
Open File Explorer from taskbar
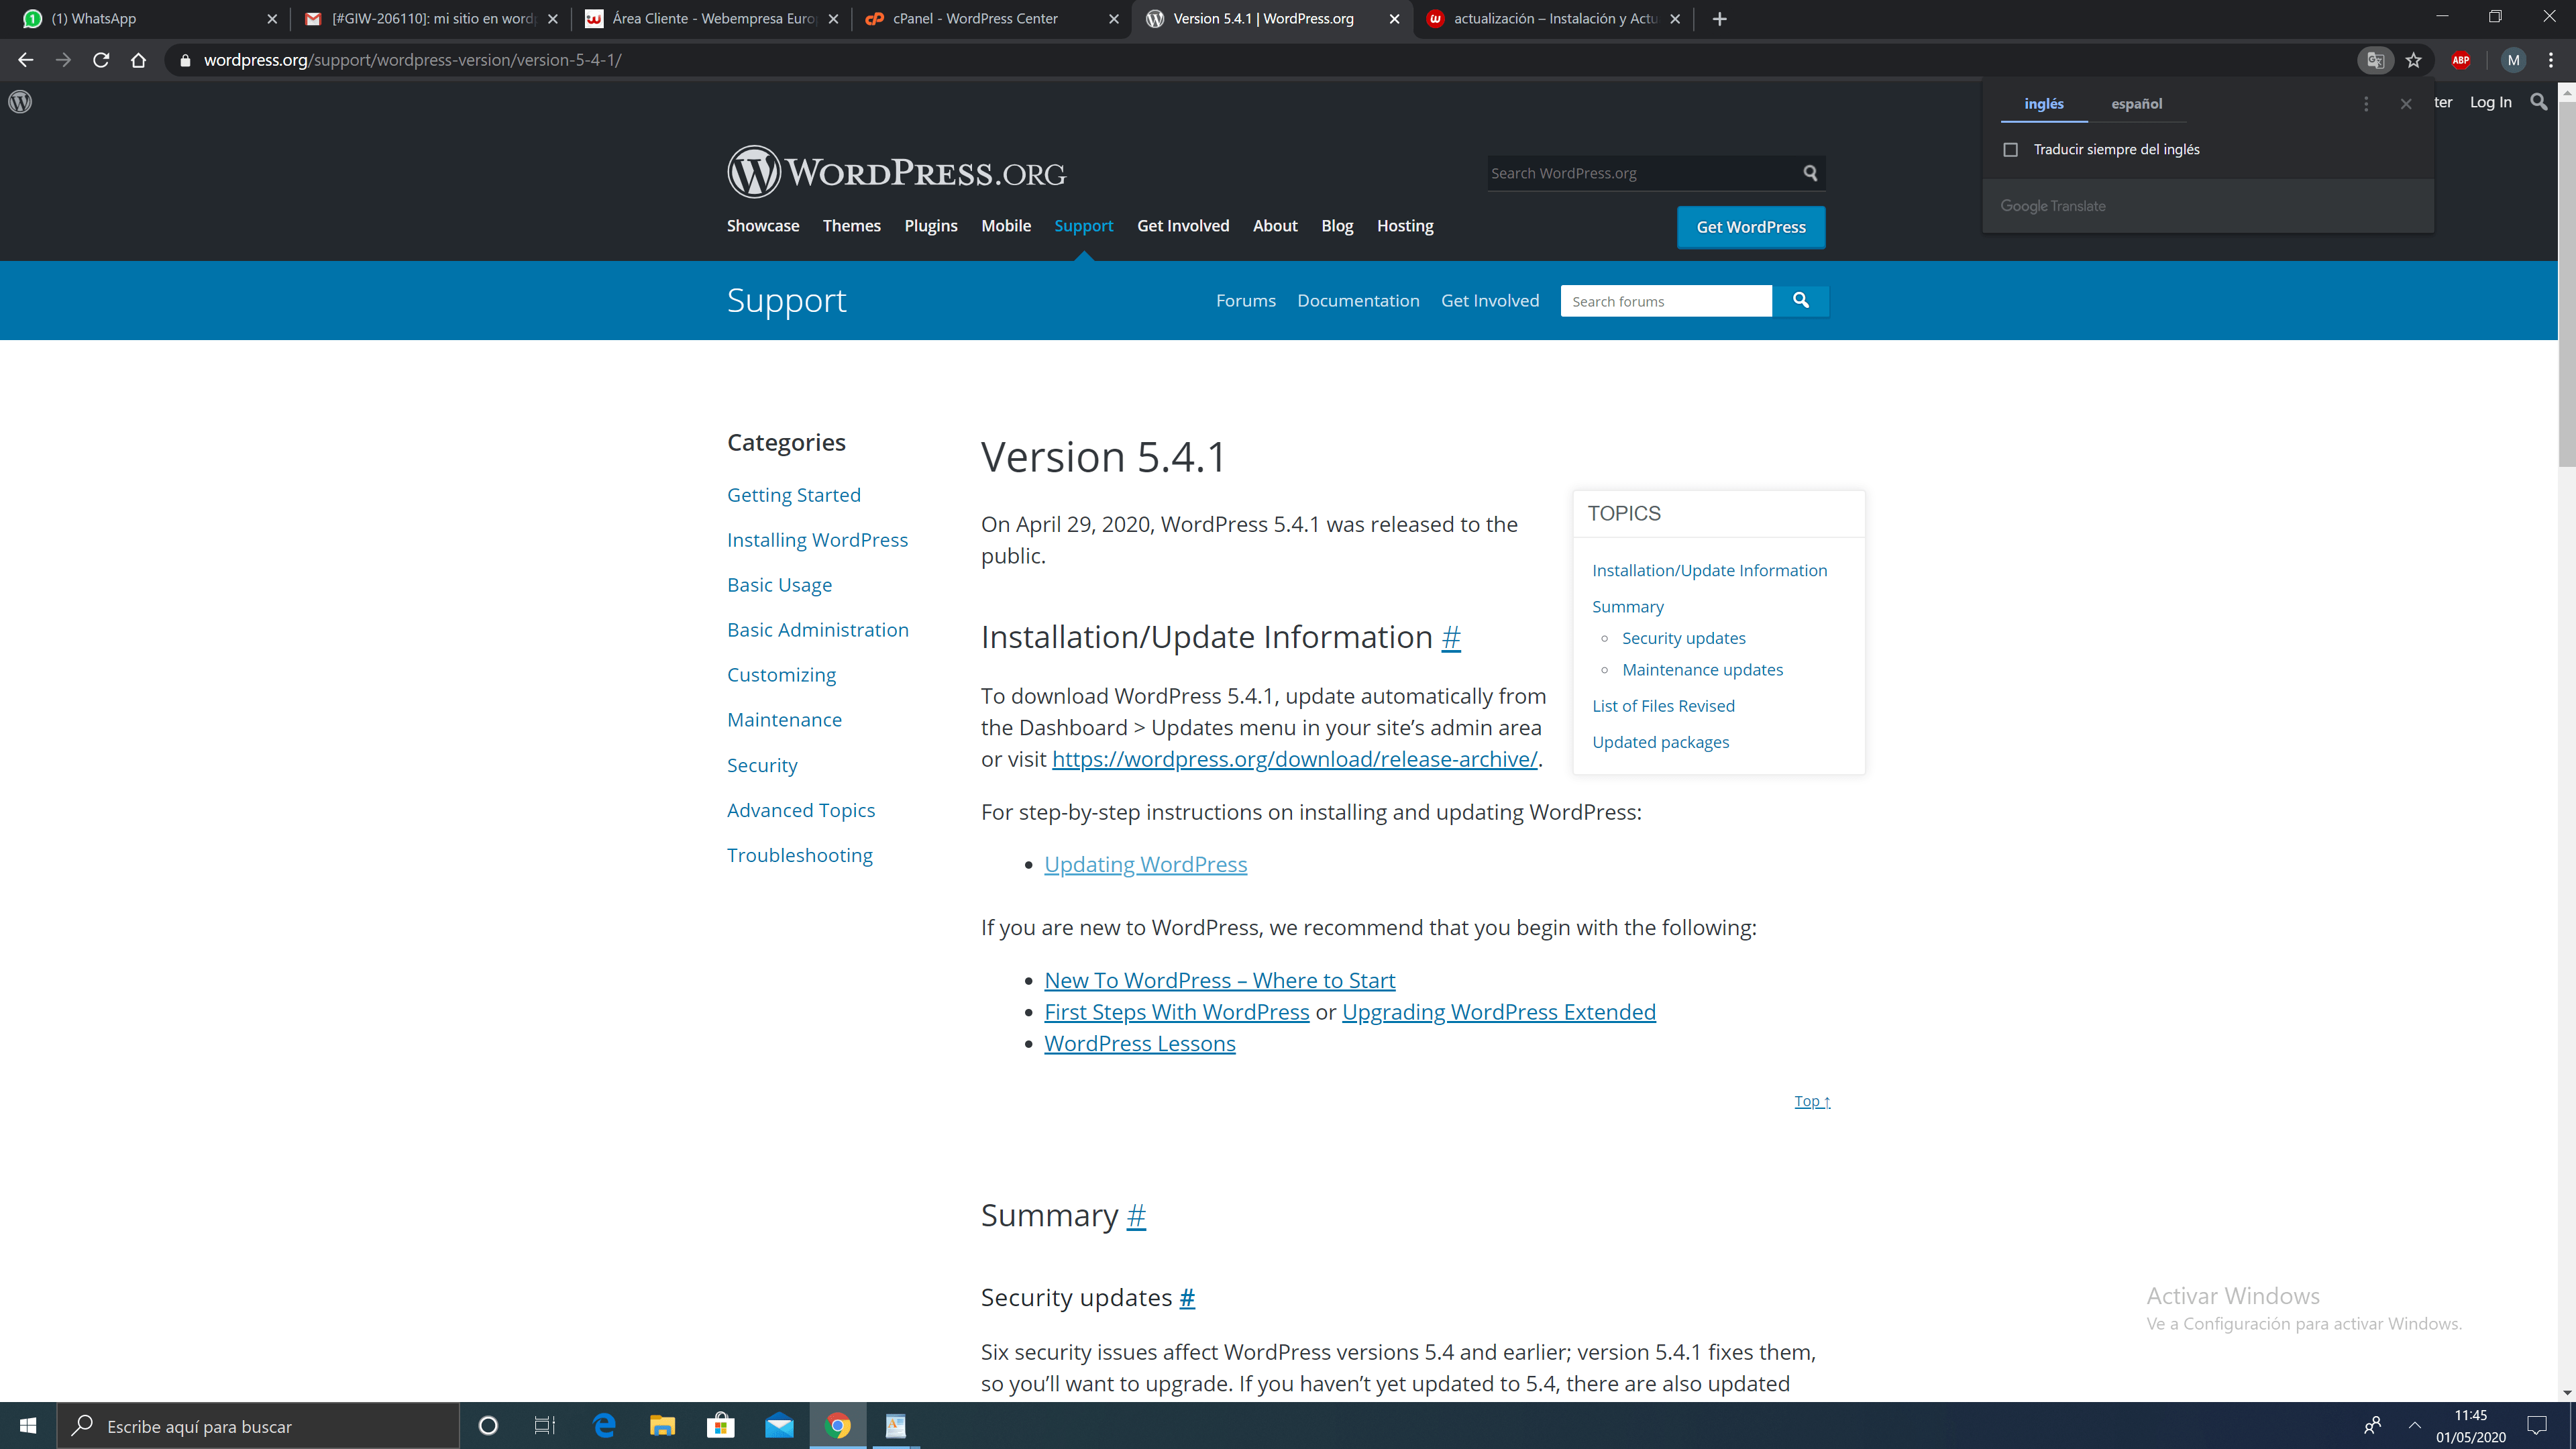(662, 1426)
